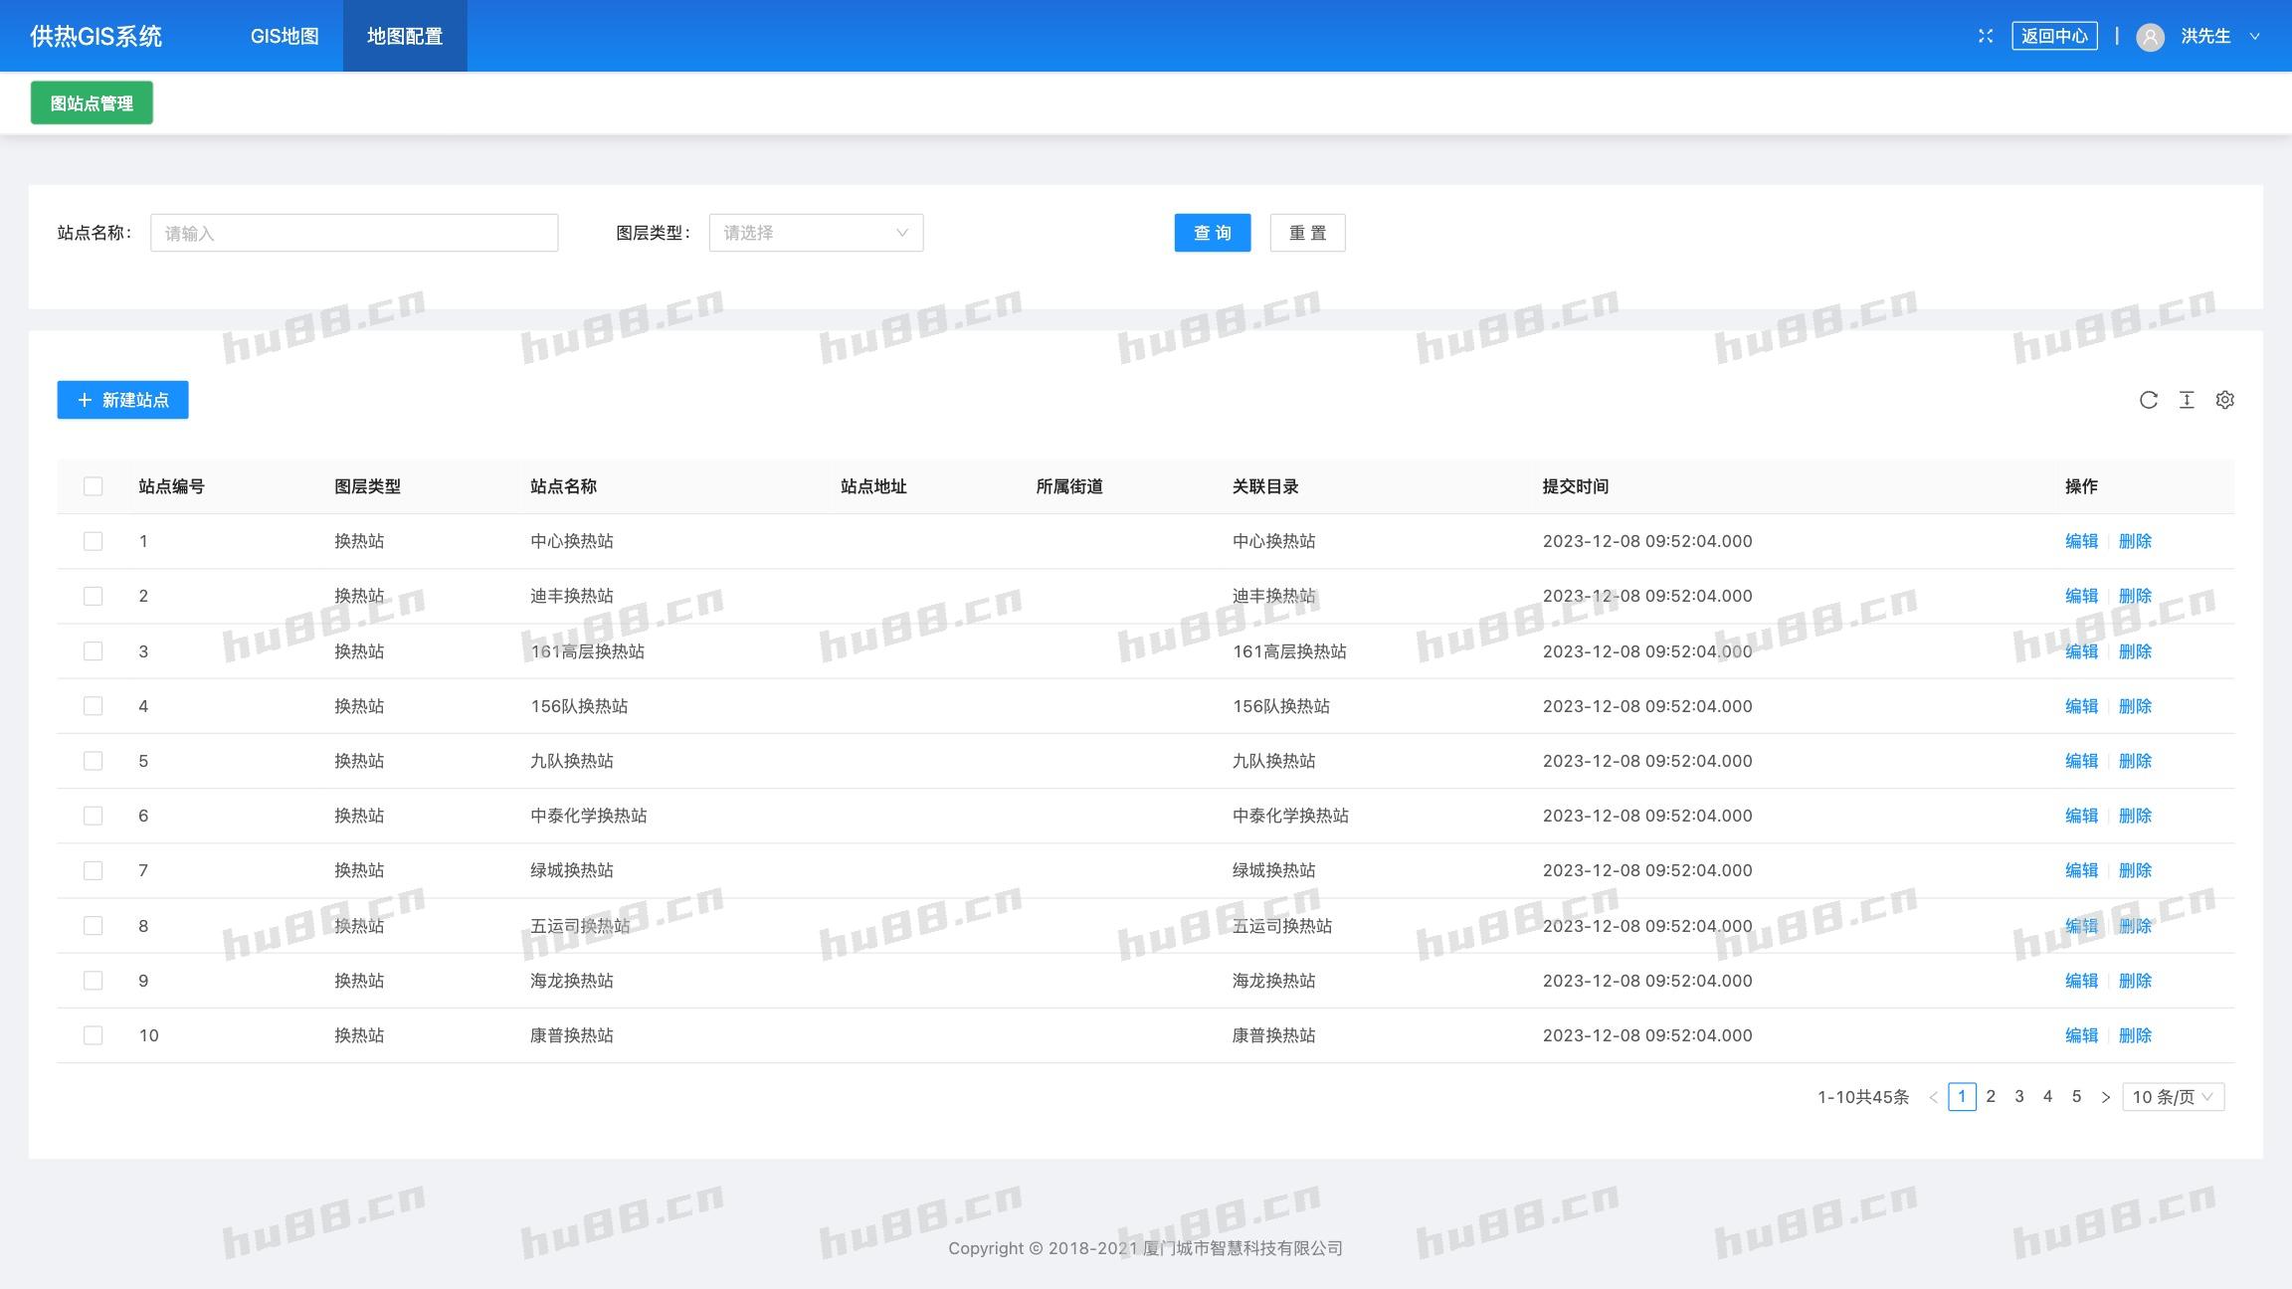
Task: Click the user avatar icon
Action: click(x=2150, y=37)
